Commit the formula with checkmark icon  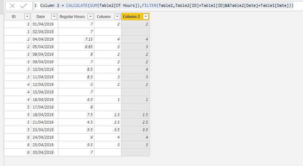pyautogui.click(x=24, y=6)
